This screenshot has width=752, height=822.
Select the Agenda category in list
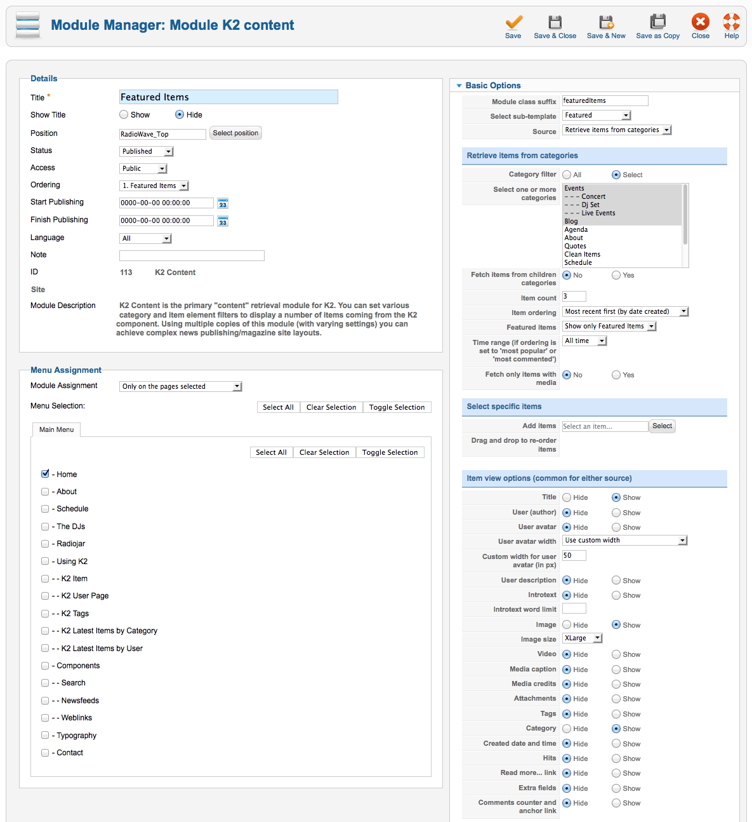point(623,230)
